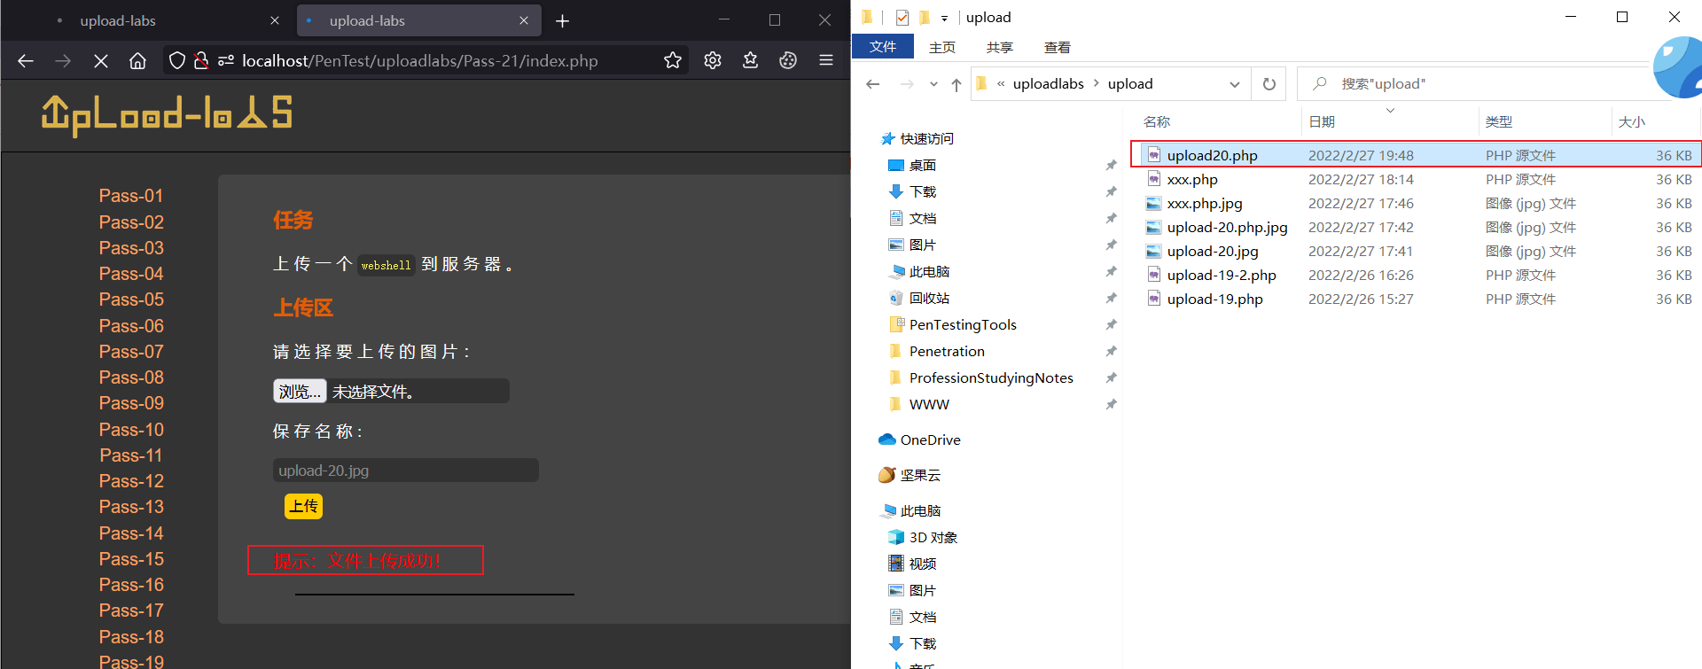Image resolution: width=1702 pixels, height=669 pixels.
Task: Bookmark this page with star icon
Action: coord(673,60)
